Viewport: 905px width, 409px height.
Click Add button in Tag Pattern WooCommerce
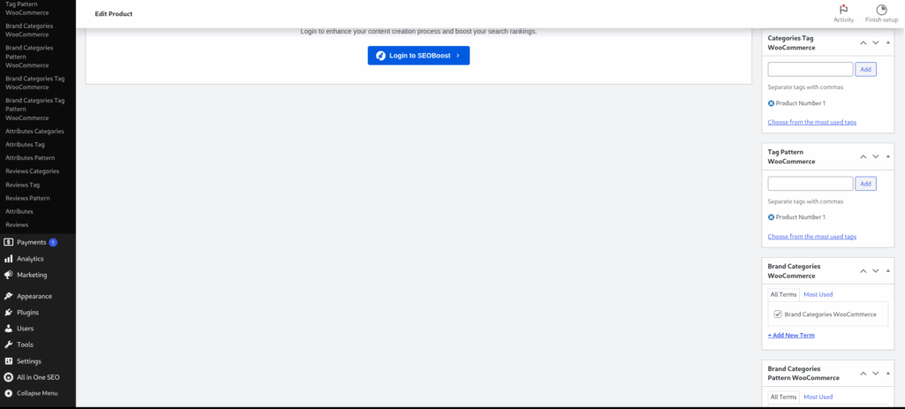pyautogui.click(x=866, y=184)
